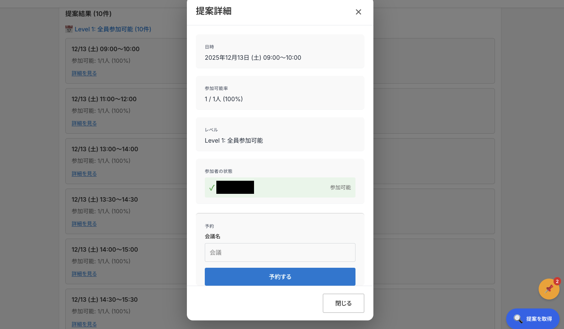
Task: Click the 提案を取得 search button
Action: pos(533,319)
